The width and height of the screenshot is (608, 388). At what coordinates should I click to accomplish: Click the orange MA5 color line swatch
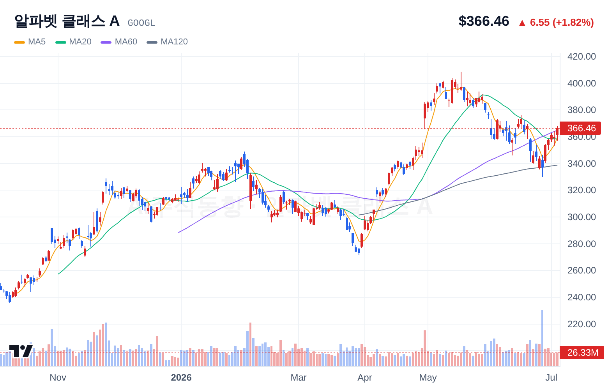19,42
